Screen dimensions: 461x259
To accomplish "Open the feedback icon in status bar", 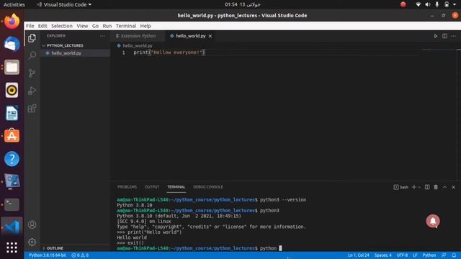I will point(444,255).
